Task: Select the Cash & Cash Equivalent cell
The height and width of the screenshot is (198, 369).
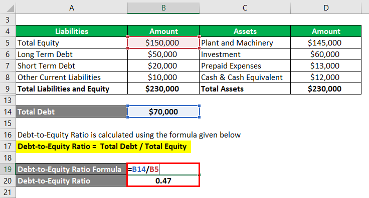Action: tap(245, 77)
